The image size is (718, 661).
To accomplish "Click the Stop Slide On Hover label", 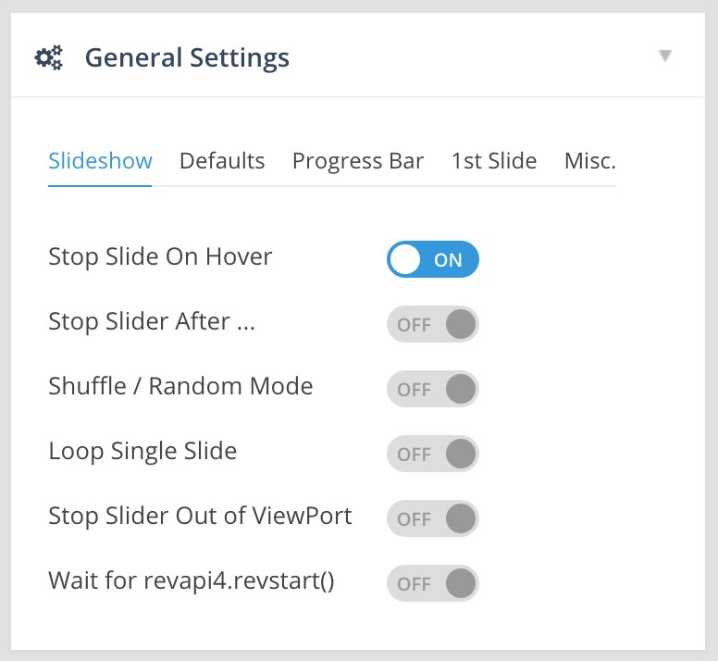I will [x=160, y=256].
